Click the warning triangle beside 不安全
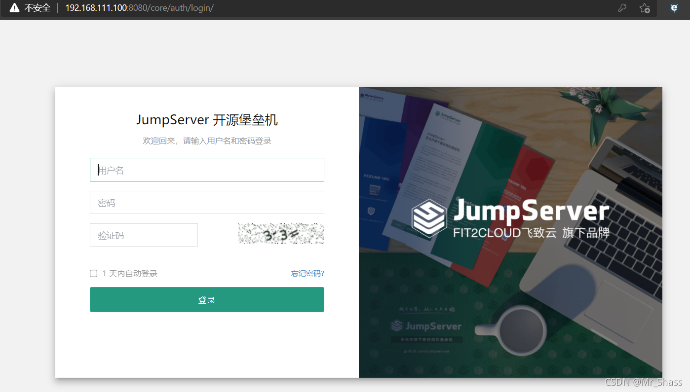This screenshot has height=392, width=690. (13, 7)
